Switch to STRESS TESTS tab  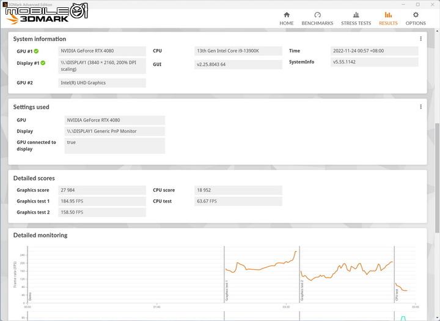point(356,19)
